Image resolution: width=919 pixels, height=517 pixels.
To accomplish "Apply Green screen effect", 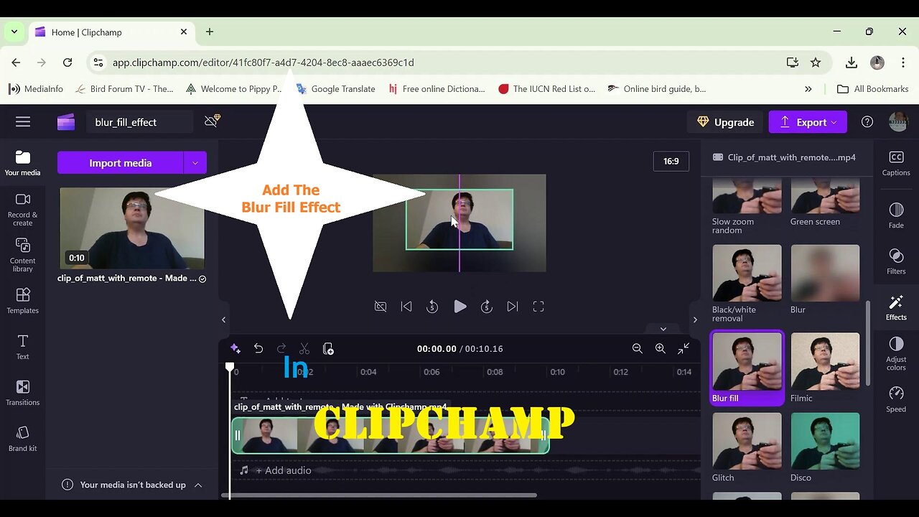I will [825, 203].
